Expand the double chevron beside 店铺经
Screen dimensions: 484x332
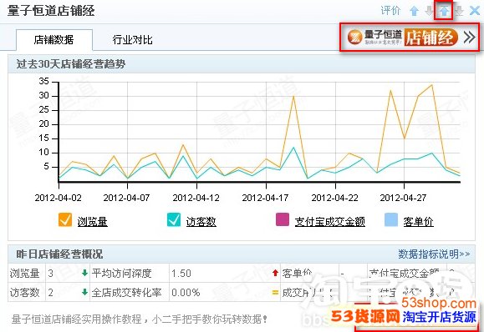point(470,38)
